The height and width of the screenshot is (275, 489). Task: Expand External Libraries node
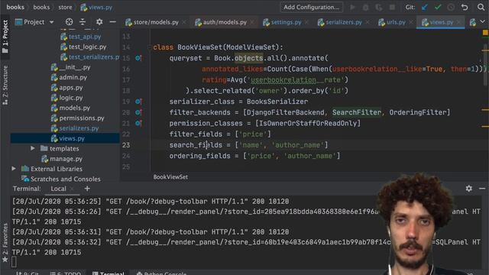pyautogui.click(x=14, y=169)
